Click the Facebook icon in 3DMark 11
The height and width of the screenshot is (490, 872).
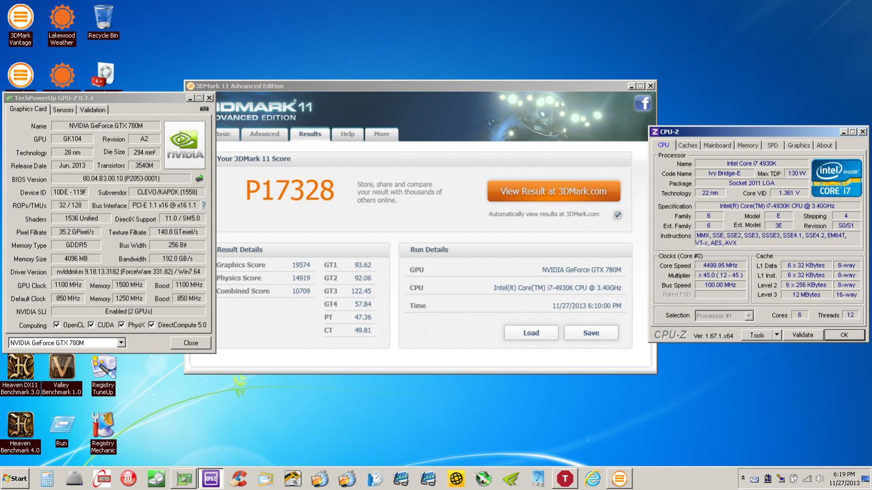click(643, 103)
